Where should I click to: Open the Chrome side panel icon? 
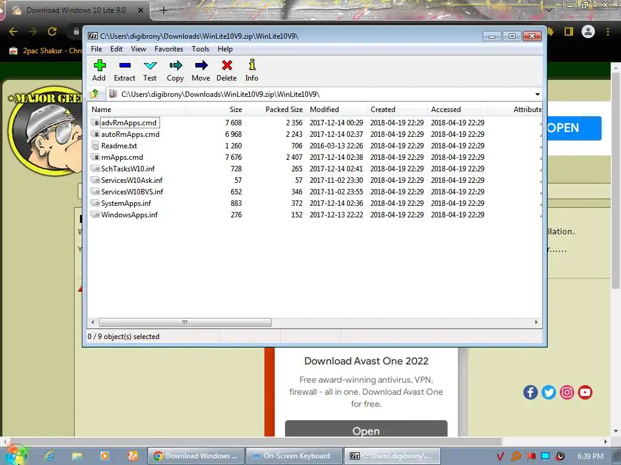click(569, 31)
